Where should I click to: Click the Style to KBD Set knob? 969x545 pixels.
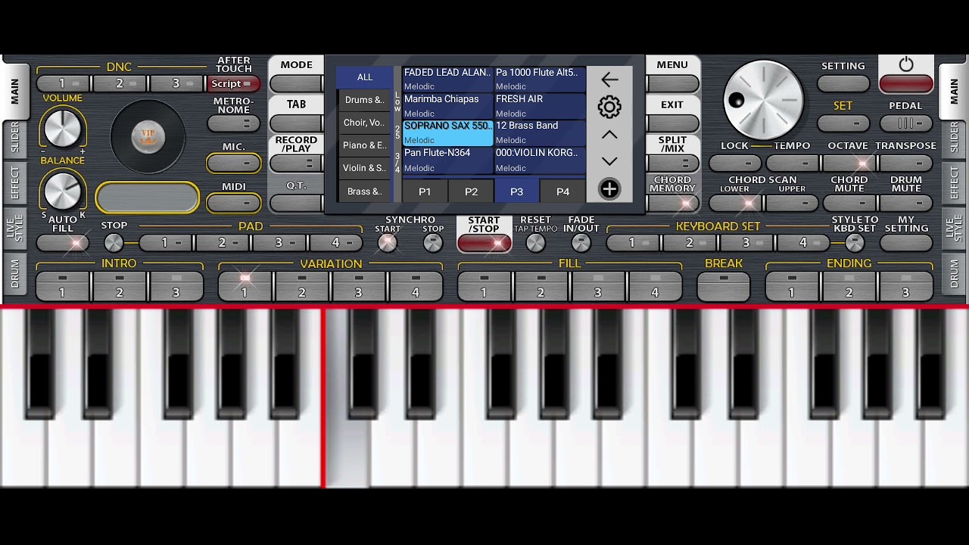855,243
